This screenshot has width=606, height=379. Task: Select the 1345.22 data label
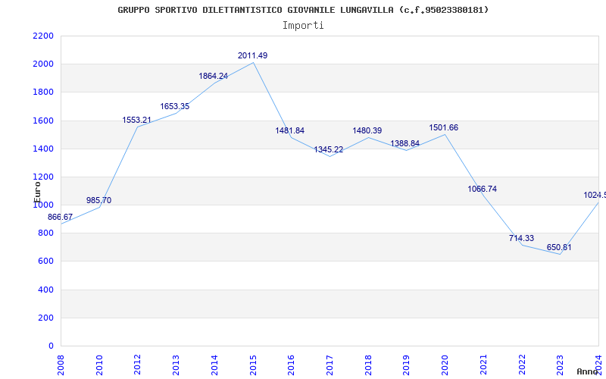[x=329, y=149]
